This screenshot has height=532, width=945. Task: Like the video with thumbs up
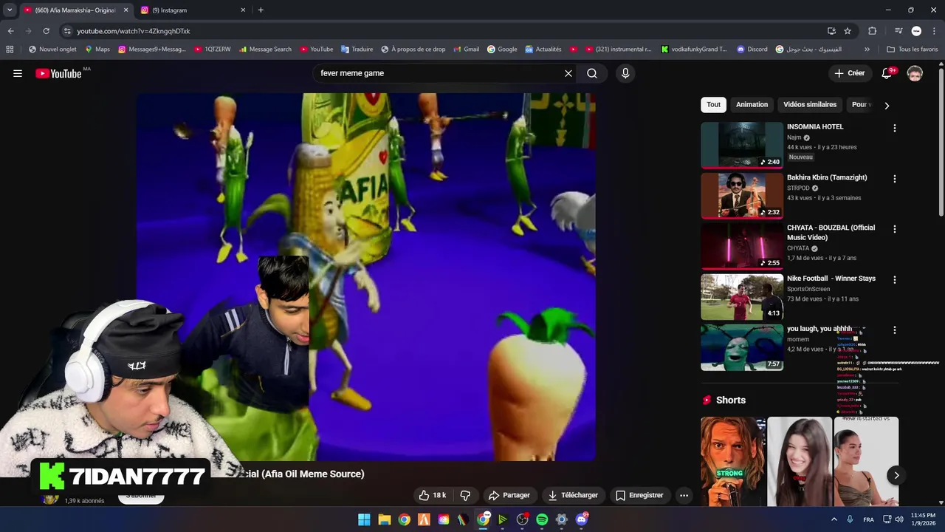433,495
